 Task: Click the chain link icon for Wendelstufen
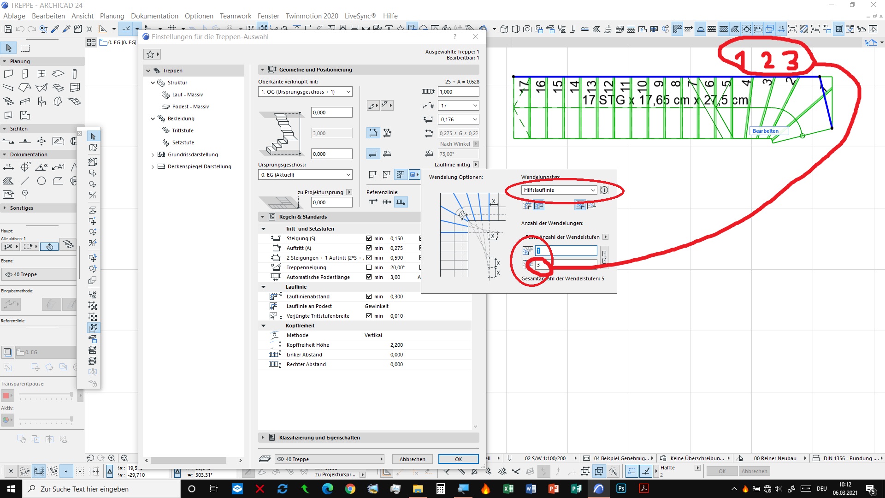click(604, 257)
